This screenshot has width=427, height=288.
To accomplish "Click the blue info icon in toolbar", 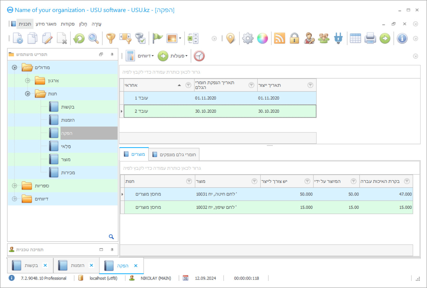I will coord(402,38).
